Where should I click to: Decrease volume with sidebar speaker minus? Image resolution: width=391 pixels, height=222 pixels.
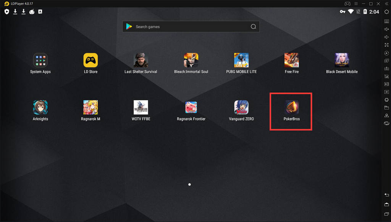[386, 37]
